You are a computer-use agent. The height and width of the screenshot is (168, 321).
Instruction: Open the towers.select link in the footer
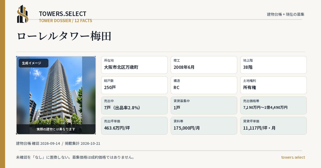[x=293, y=157]
